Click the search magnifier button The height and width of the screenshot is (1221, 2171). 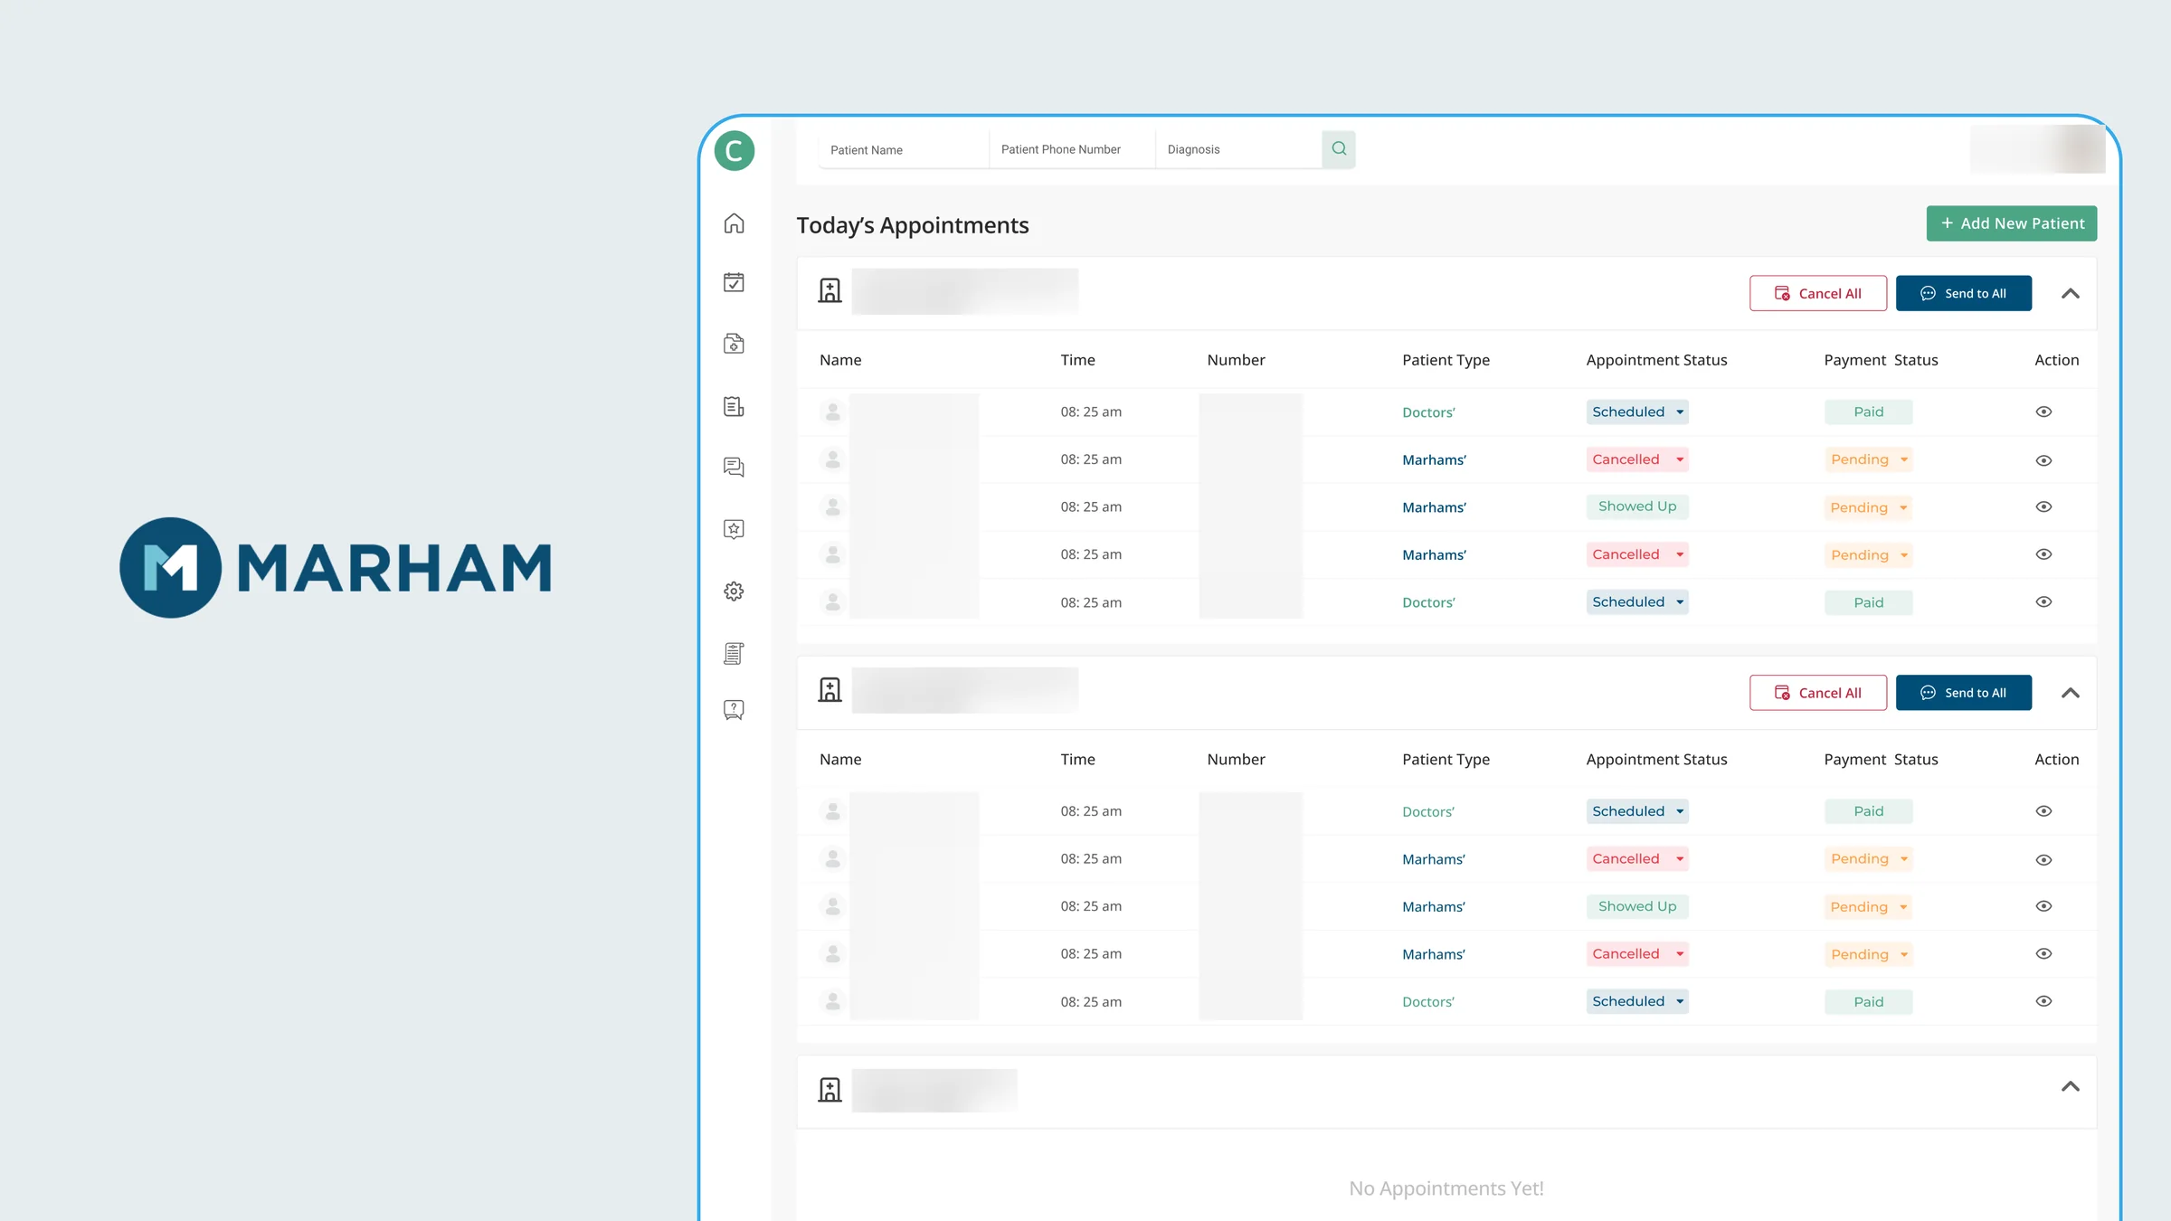(x=1339, y=149)
